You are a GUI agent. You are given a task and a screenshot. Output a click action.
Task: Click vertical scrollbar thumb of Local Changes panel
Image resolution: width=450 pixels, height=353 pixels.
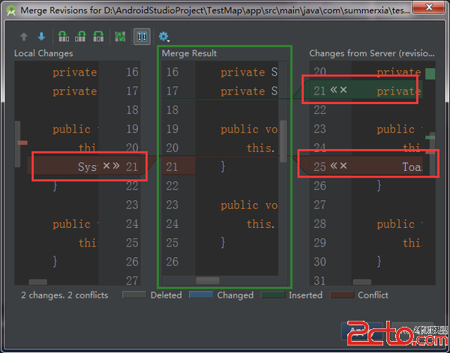click(x=17, y=144)
